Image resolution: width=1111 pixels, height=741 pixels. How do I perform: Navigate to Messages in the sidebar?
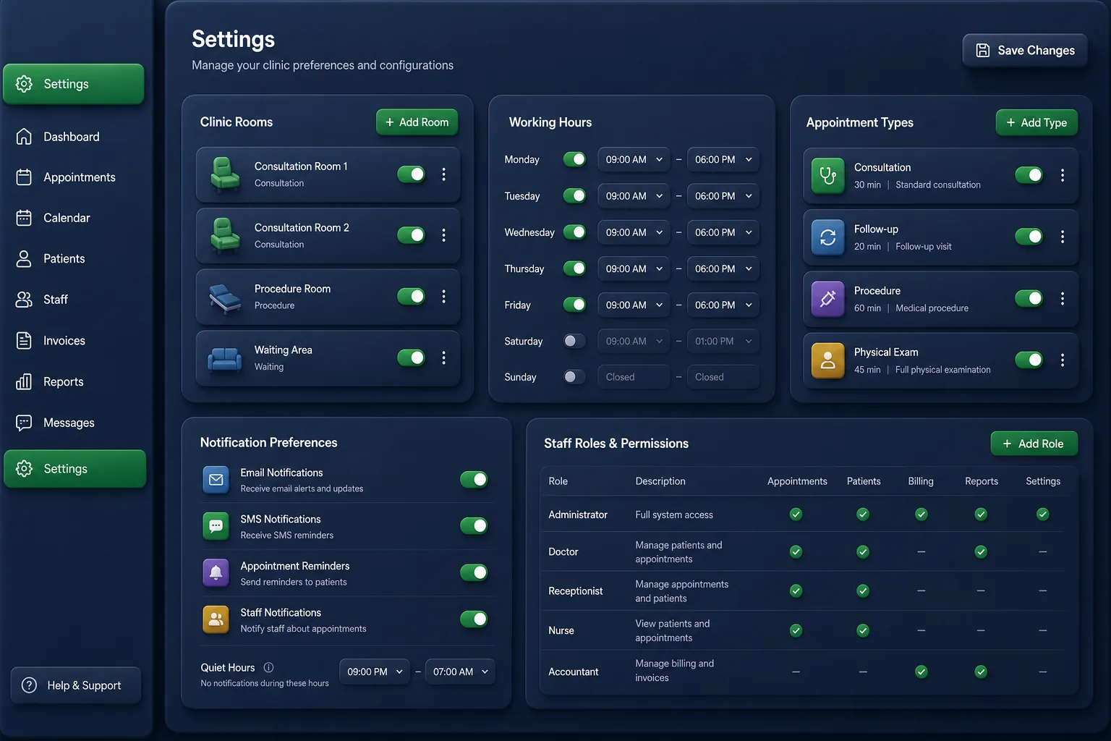69,423
